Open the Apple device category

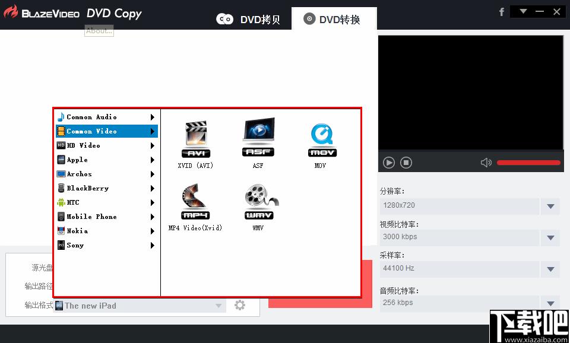[x=107, y=160]
